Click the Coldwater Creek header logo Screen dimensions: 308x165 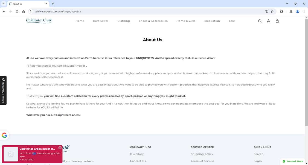pos(39,21)
